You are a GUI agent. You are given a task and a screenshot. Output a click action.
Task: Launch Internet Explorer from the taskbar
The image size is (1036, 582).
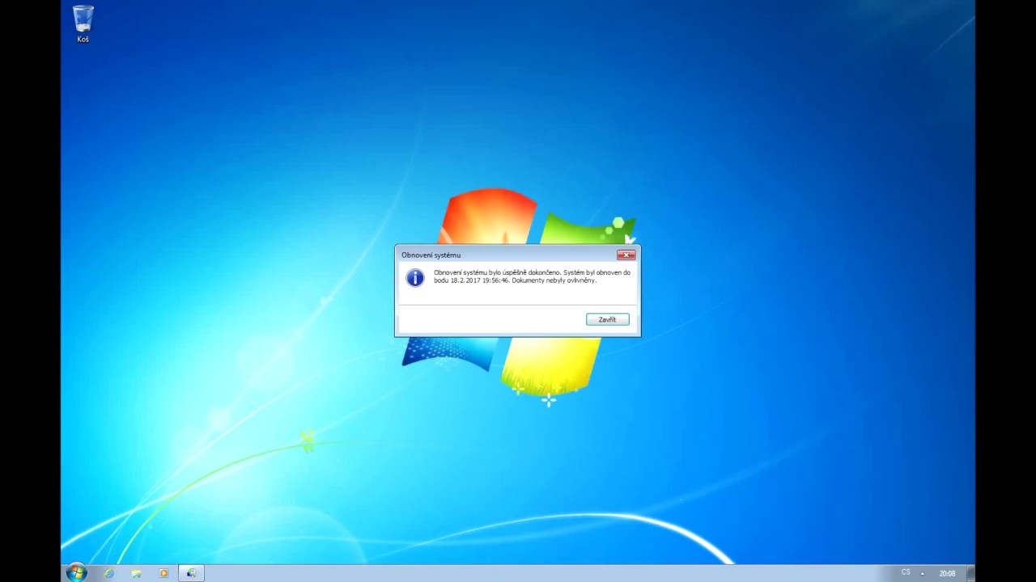tap(108, 573)
